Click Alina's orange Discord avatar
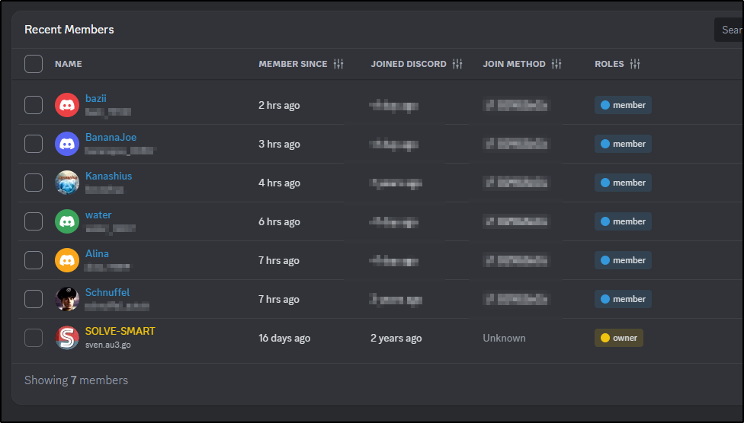 67,260
